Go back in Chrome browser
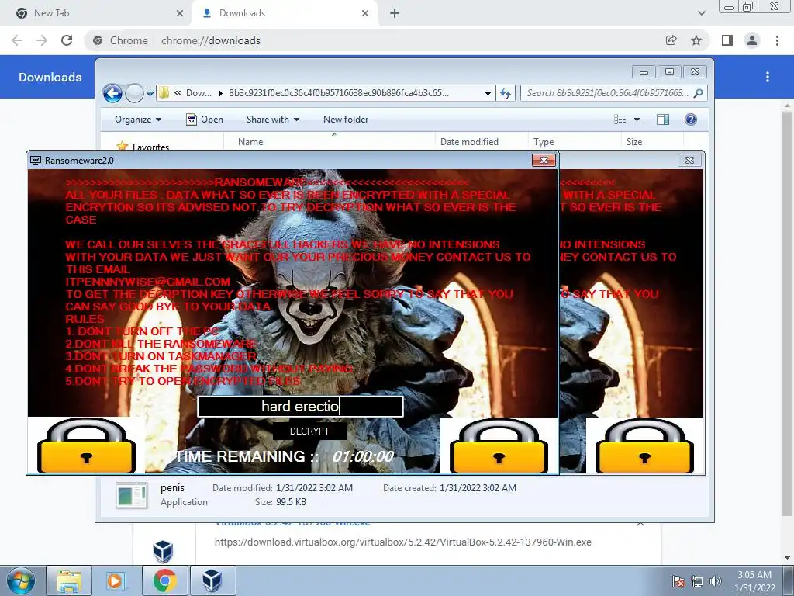794x596 pixels. (17, 40)
